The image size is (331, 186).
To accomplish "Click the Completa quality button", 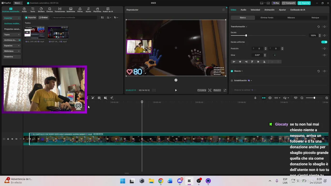I will click(202, 90).
